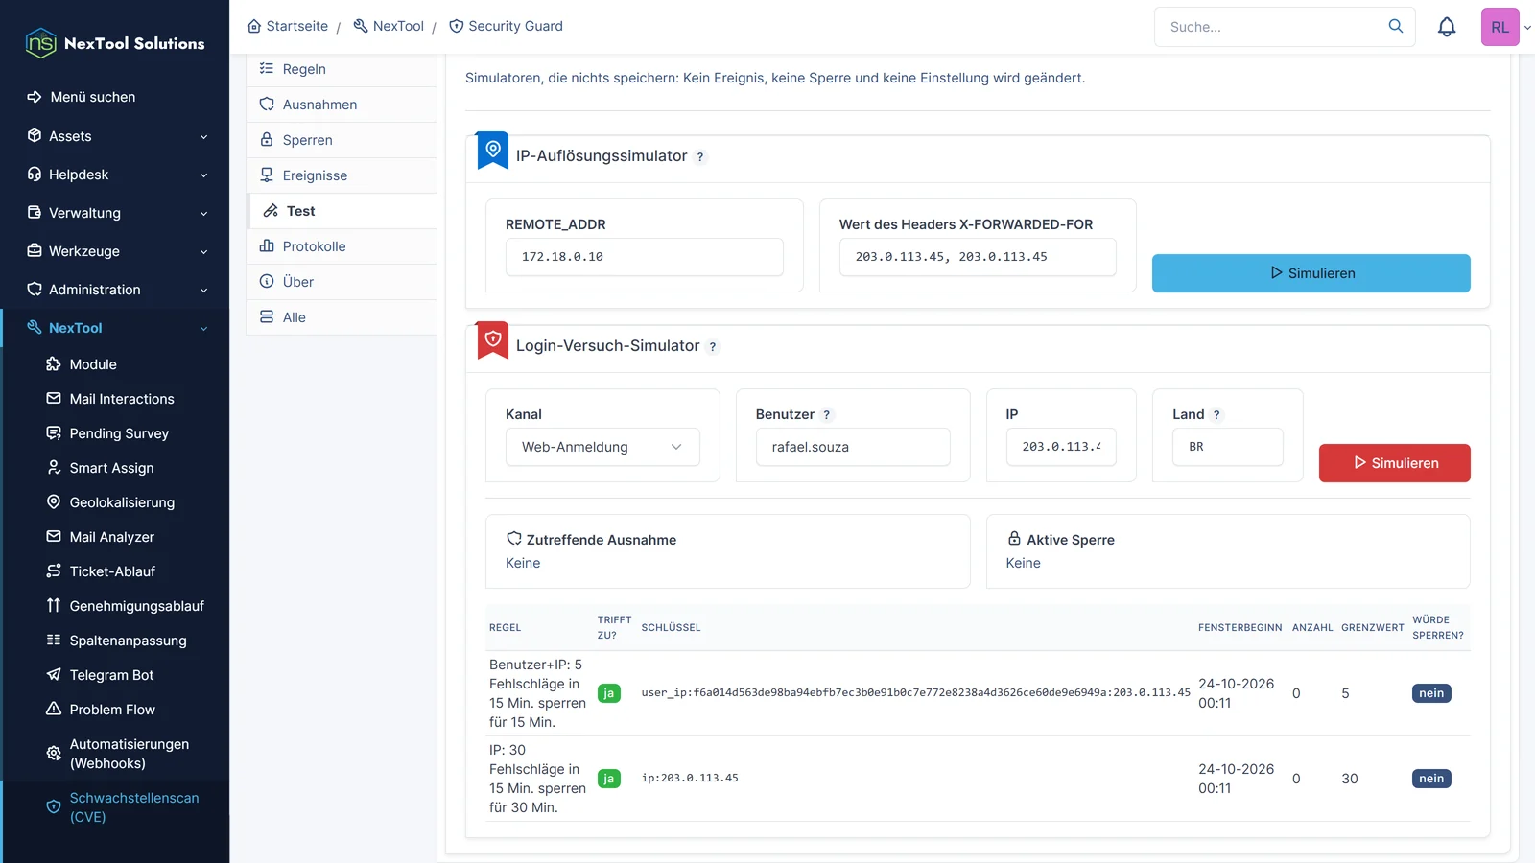Click help icon next to Land
1535x863 pixels.
1216,415
